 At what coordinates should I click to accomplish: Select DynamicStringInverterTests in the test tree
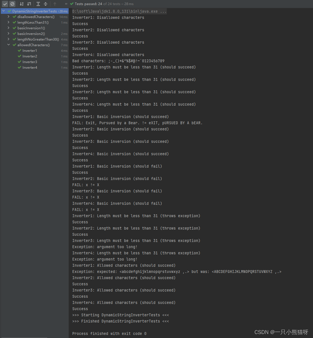35,11
